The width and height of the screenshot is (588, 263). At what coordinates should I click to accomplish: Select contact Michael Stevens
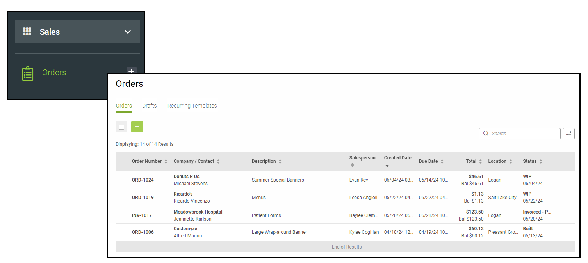pos(191,184)
